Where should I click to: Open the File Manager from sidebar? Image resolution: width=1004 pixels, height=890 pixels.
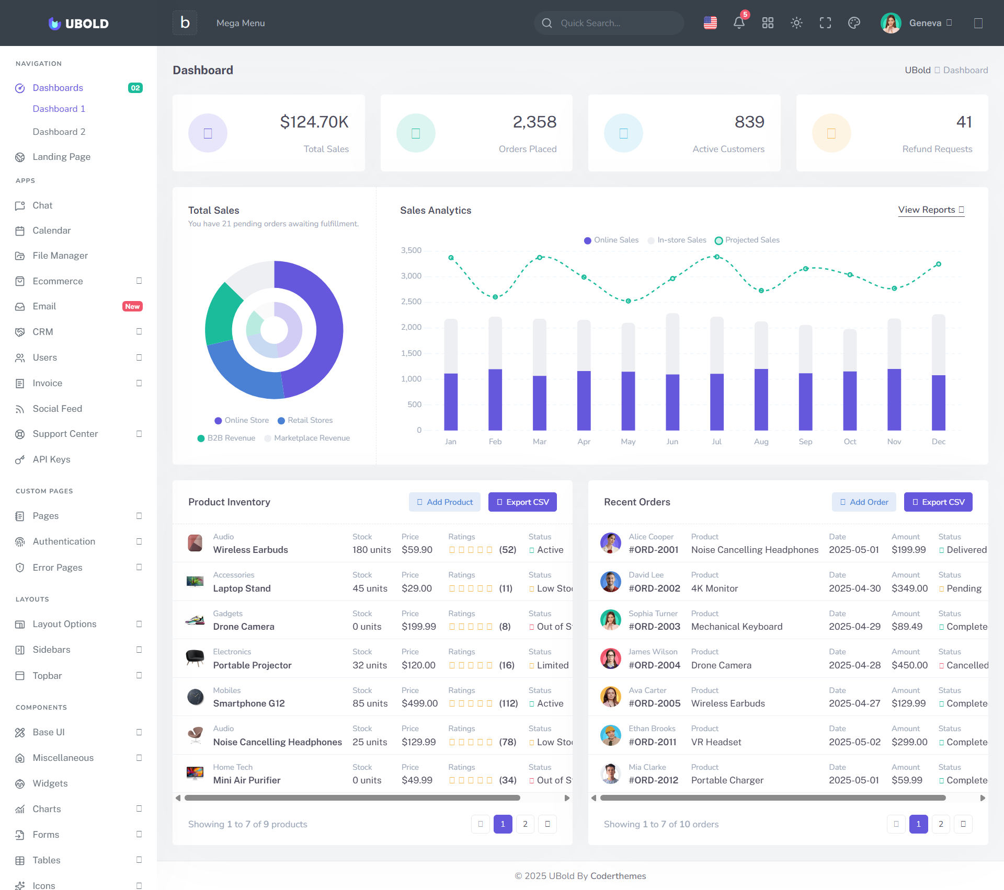click(60, 256)
